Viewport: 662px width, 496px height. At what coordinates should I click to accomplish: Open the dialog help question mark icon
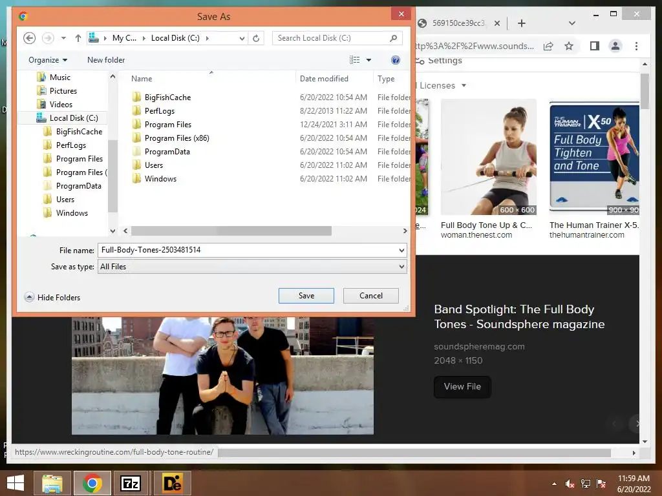click(x=395, y=60)
